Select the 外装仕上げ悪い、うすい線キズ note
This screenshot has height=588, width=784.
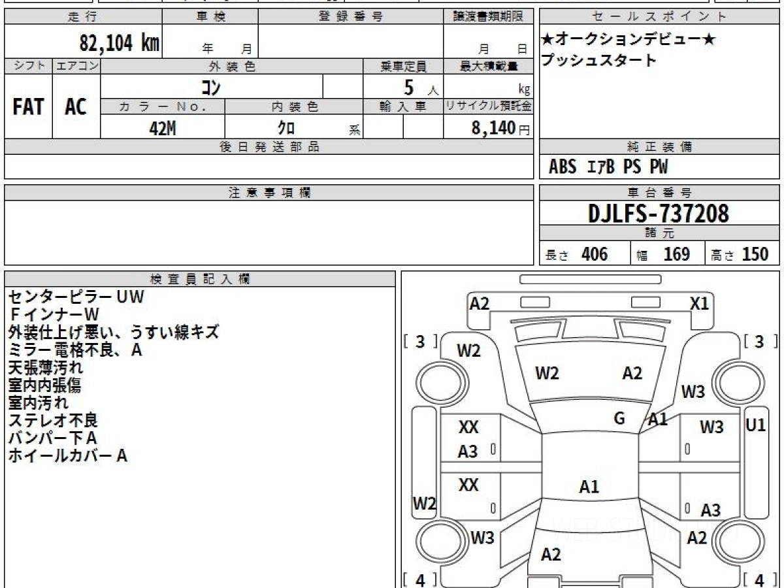pyautogui.click(x=114, y=332)
